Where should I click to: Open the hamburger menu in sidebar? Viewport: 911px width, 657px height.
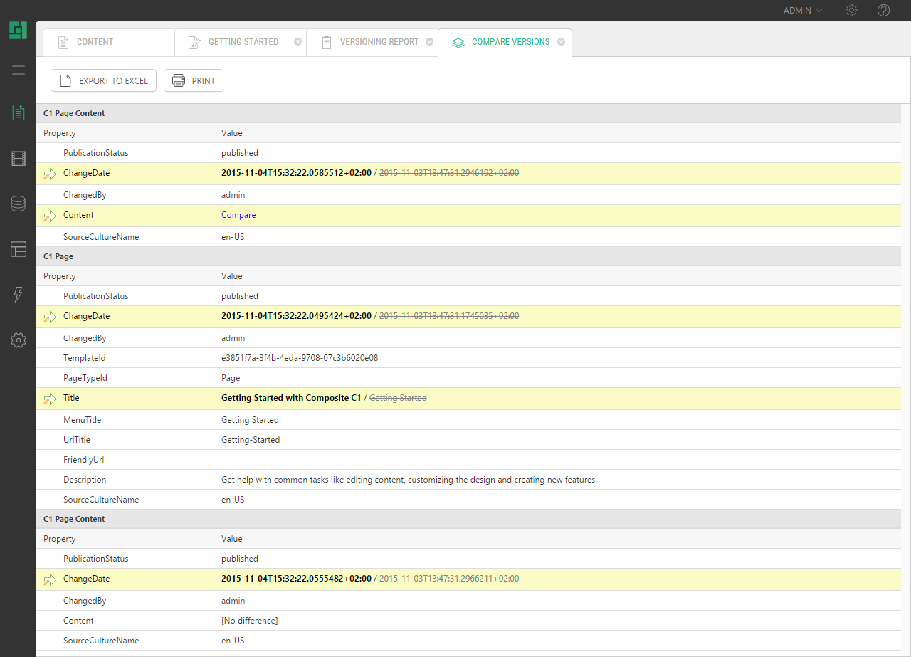tap(19, 70)
